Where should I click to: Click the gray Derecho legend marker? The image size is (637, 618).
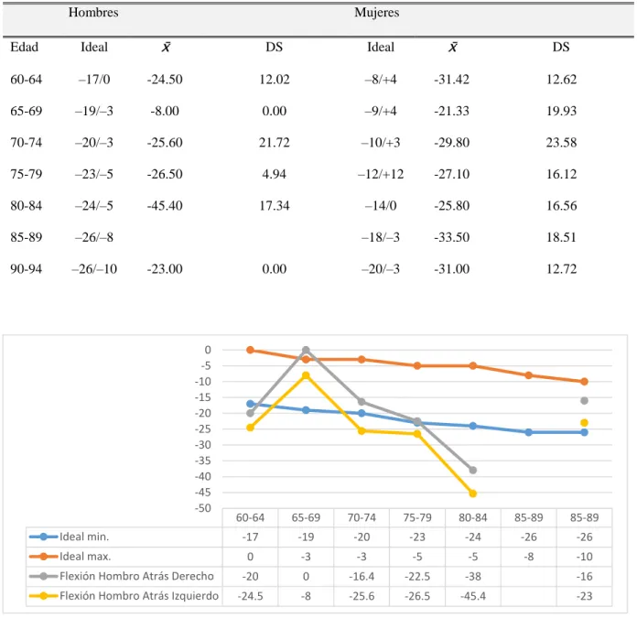pyautogui.click(x=43, y=576)
